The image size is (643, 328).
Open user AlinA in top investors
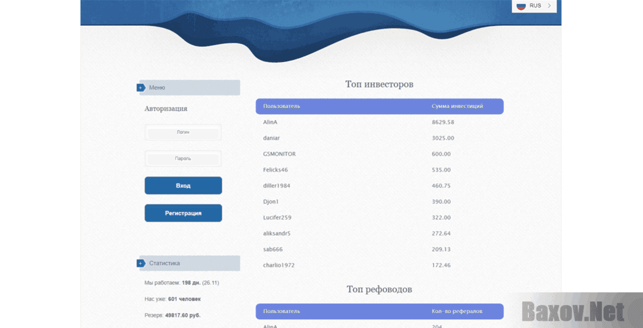(x=270, y=122)
